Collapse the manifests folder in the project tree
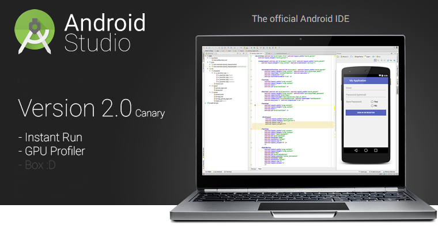Screen dimensions: 438x227 pyautogui.click(x=208, y=58)
